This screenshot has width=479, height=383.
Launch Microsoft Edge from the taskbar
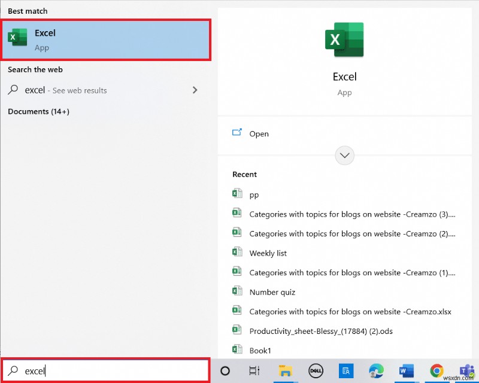[x=376, y=371]
